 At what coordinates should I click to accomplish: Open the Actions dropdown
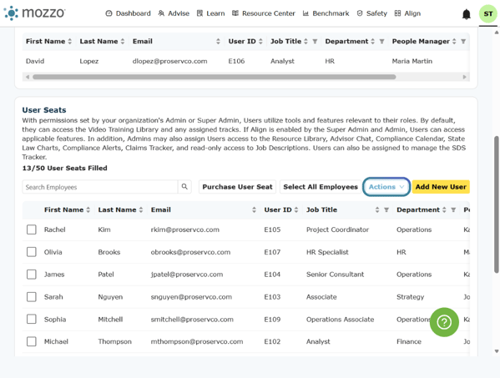[x=386, y=187]
